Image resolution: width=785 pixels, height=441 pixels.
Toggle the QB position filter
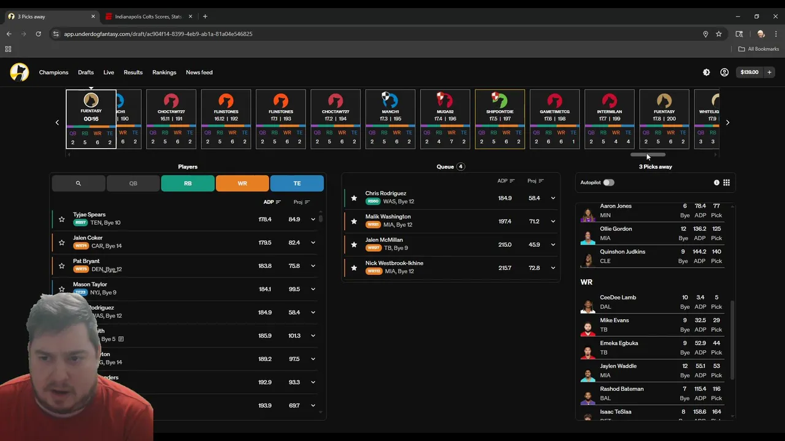133,183
